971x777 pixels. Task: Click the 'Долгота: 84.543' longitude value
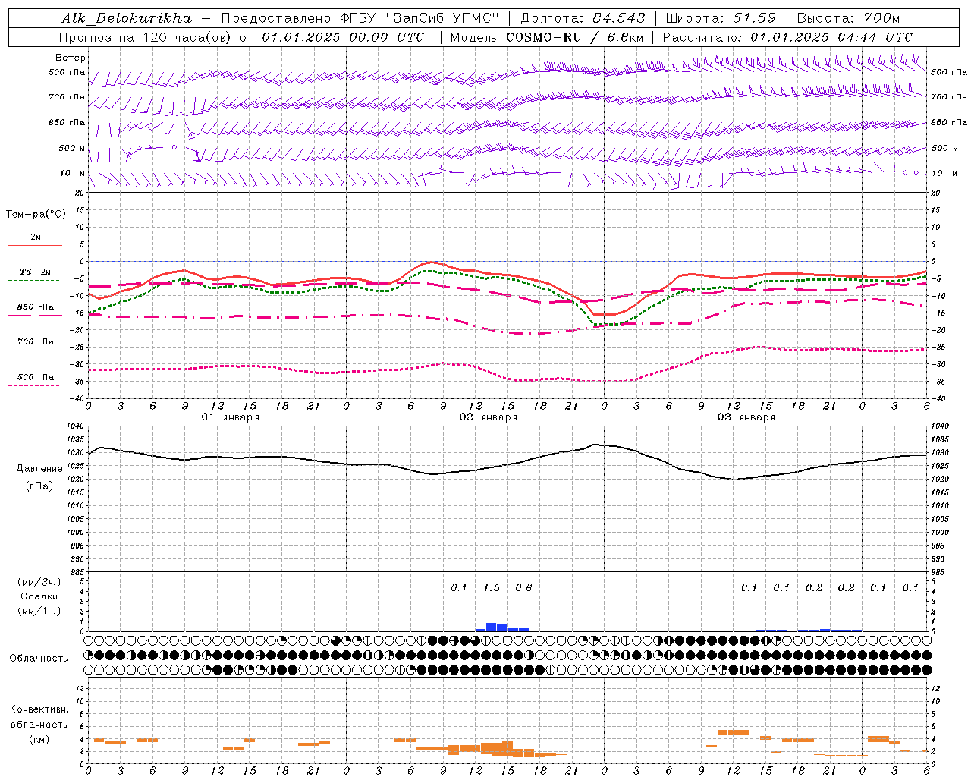pos(583,18)
